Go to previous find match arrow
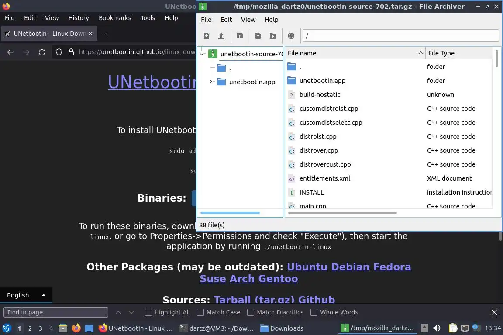The height and width of the screenshot is (335, 503). 118,312
